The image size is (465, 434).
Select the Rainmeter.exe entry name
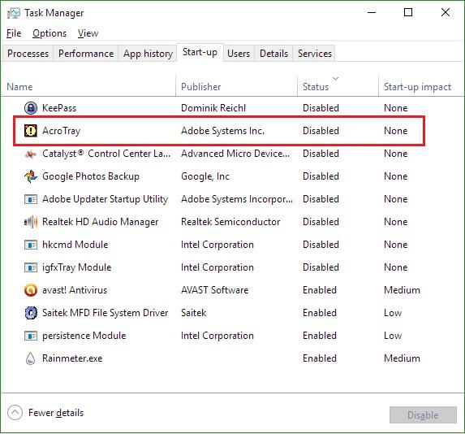point(72,358)
